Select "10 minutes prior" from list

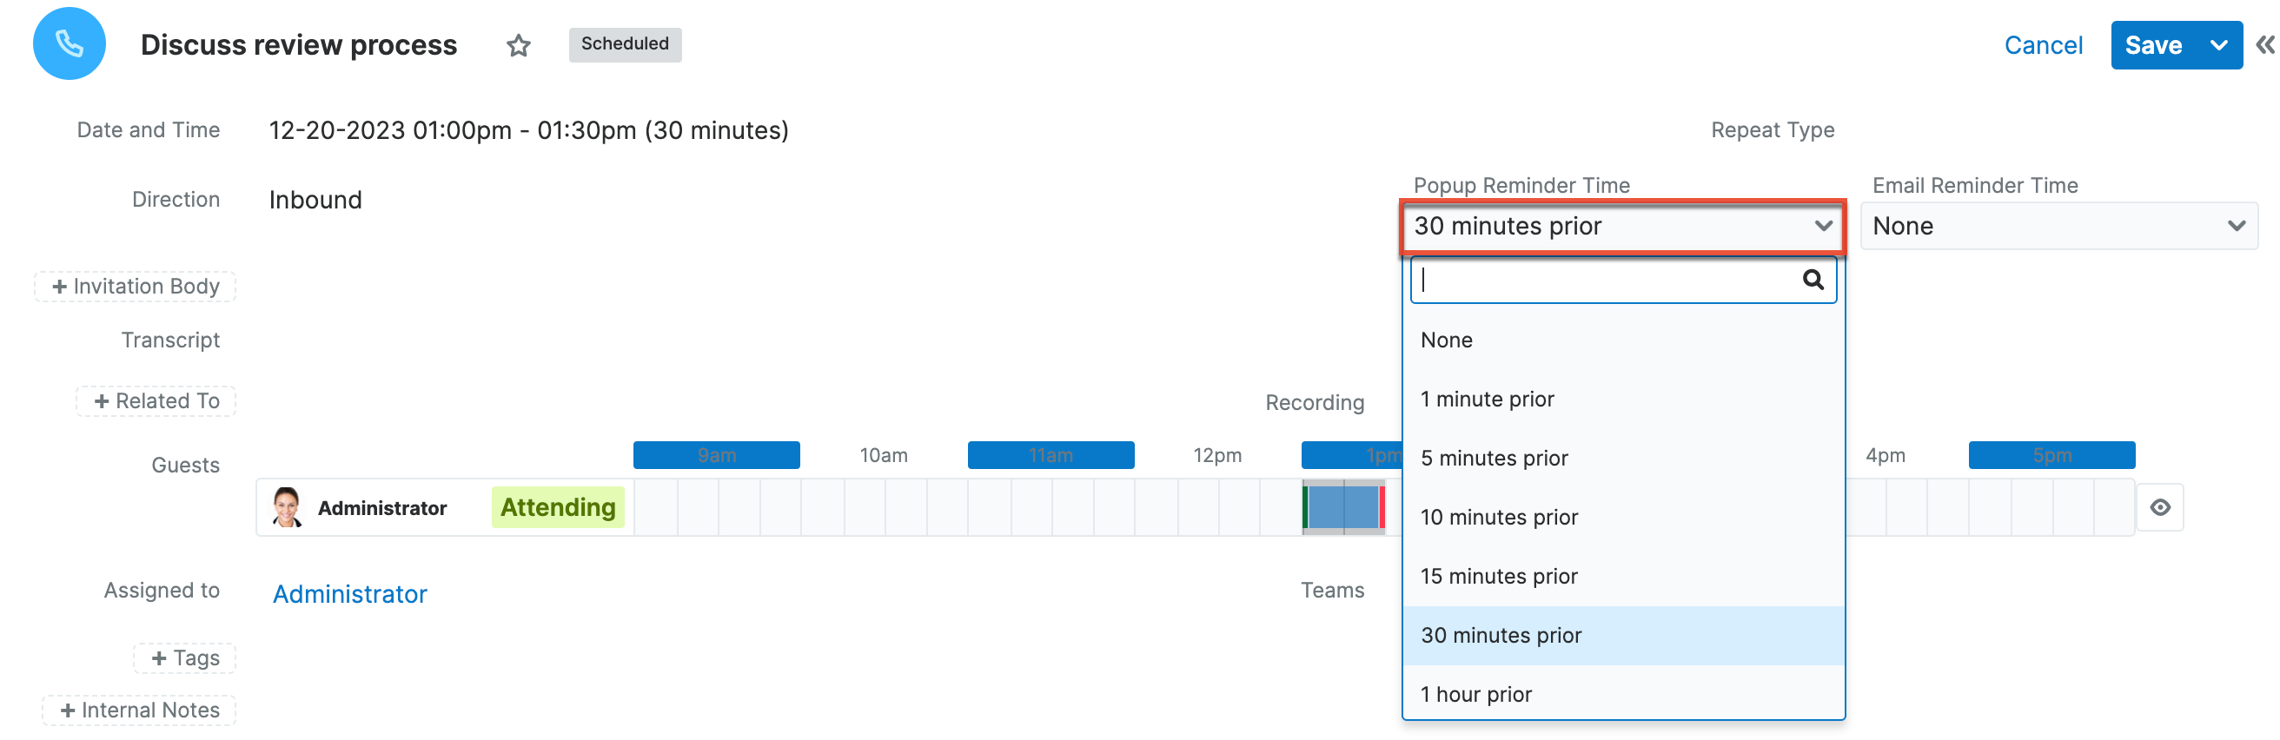coord(1499,517)
